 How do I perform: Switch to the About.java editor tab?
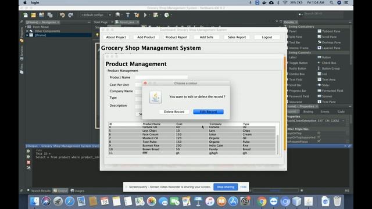click(x=127, y=22)
